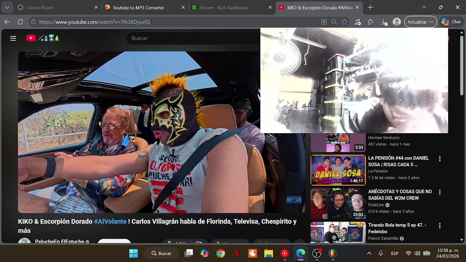The height and width of the screenshot is (262, 466).
Task: Open the #AlVolante hashtag link
Action: tap(110, 221)
